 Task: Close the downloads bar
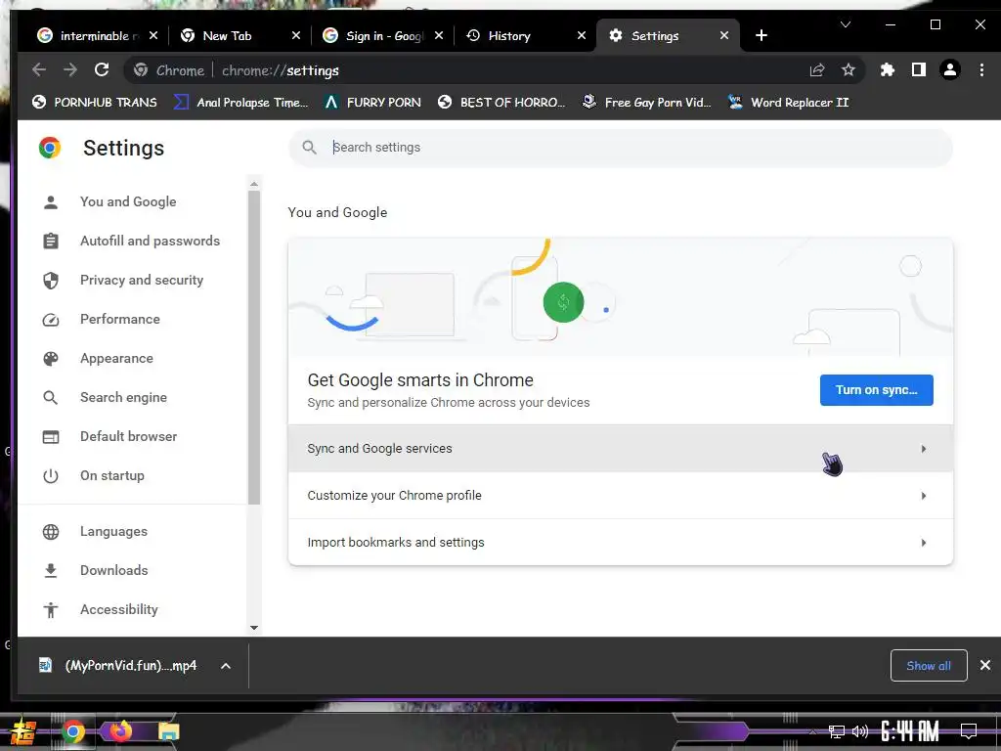click(x=985, y=665)
